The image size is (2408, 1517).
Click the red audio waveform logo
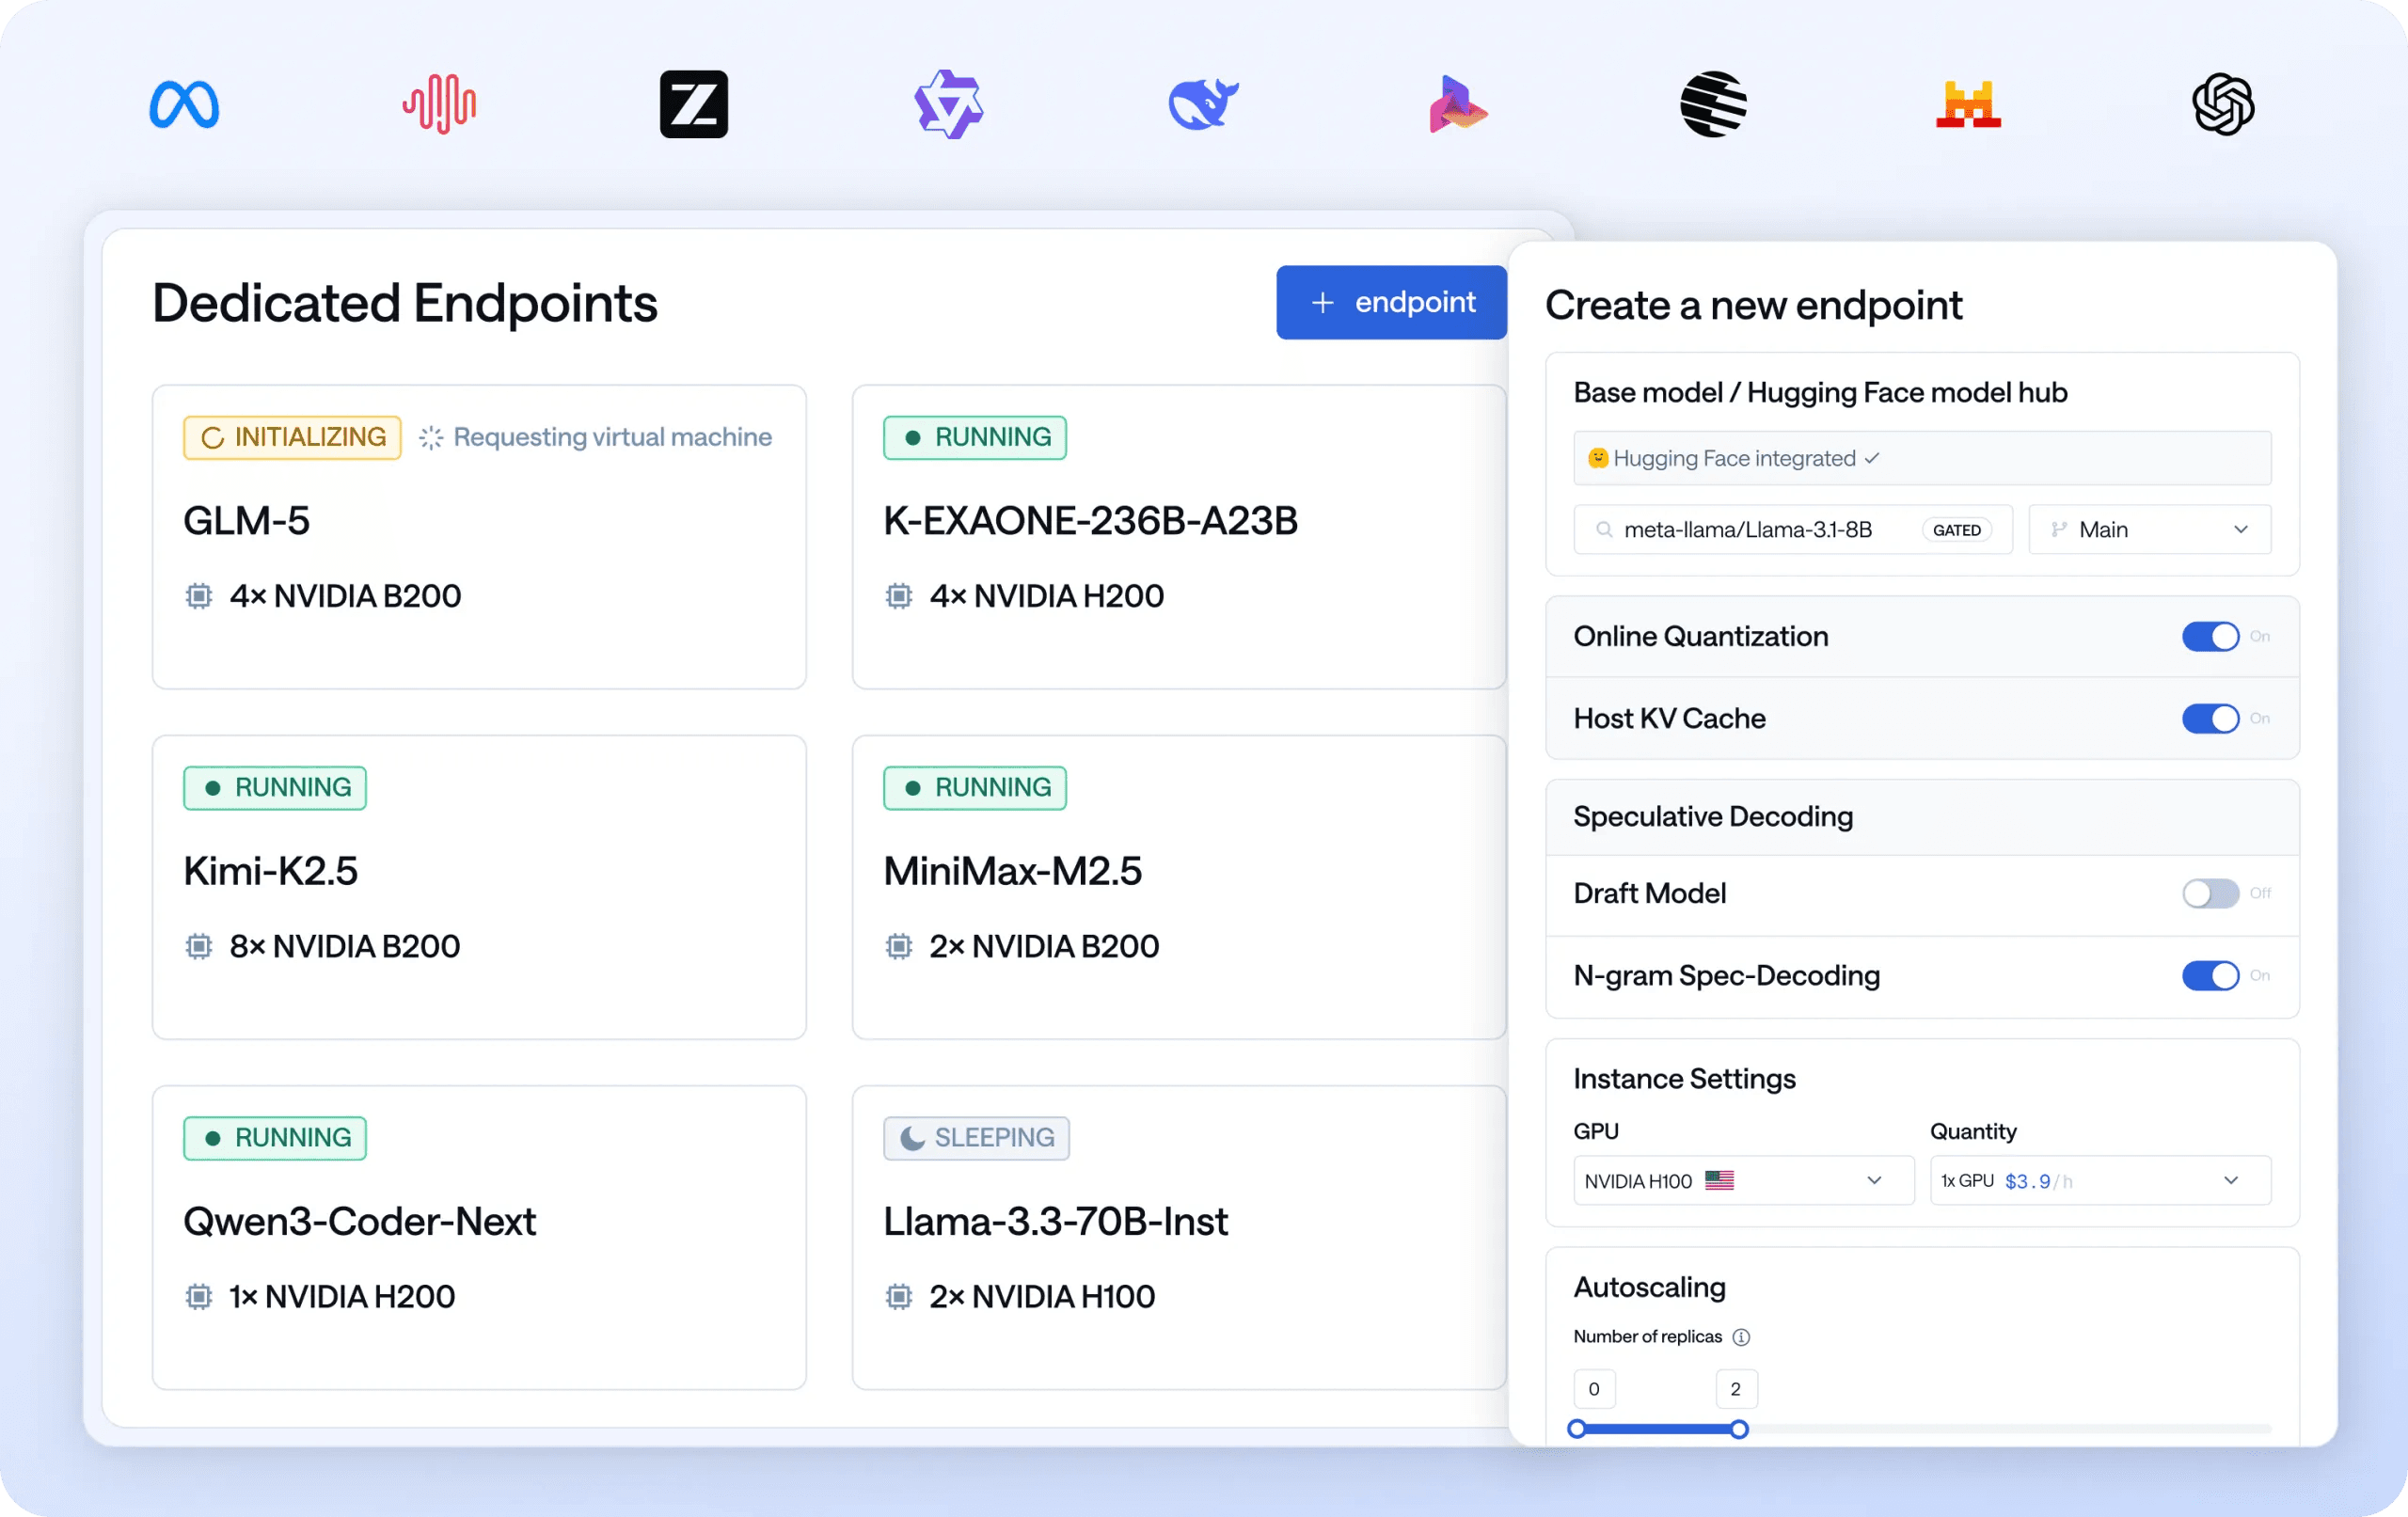(x=439, y=104)
